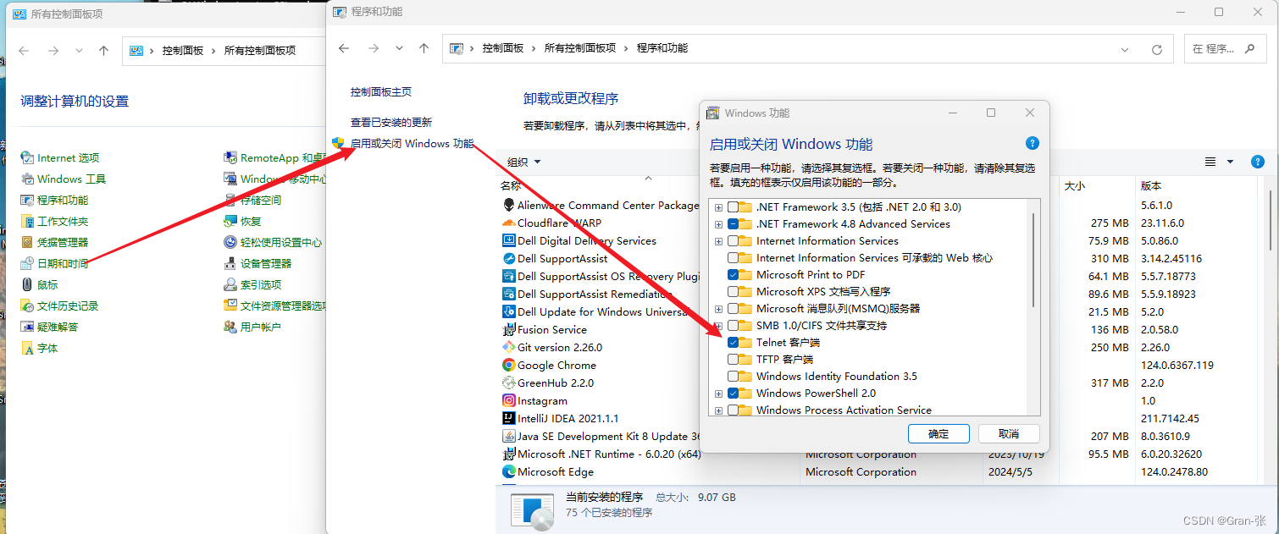Click the 确定 button

click(x=938, y=433)
